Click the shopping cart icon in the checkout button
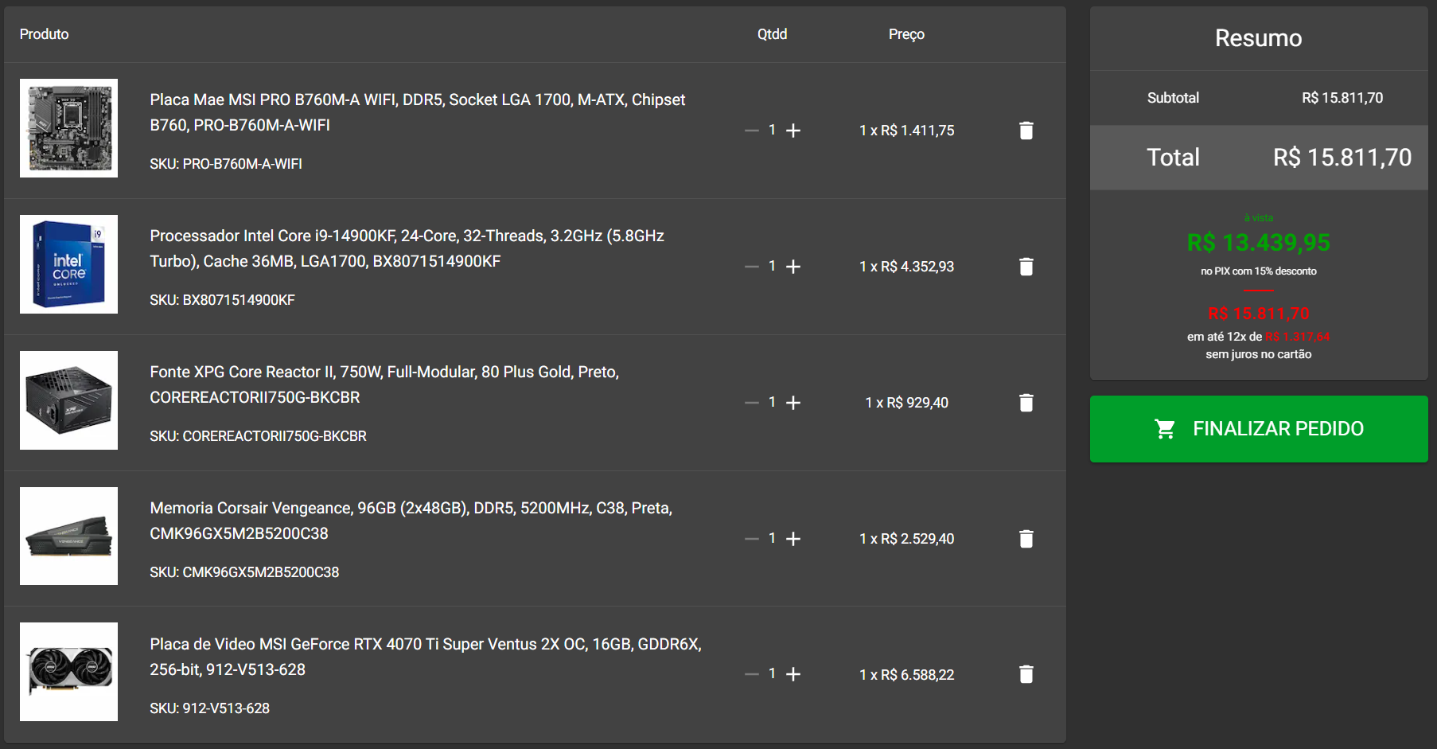Screen dimensions: 1437x749 coord(1165,429)
